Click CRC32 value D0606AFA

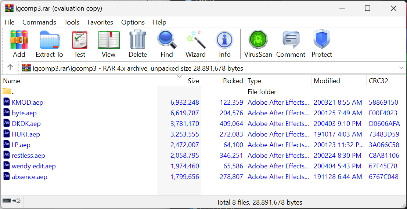[385, 124]
